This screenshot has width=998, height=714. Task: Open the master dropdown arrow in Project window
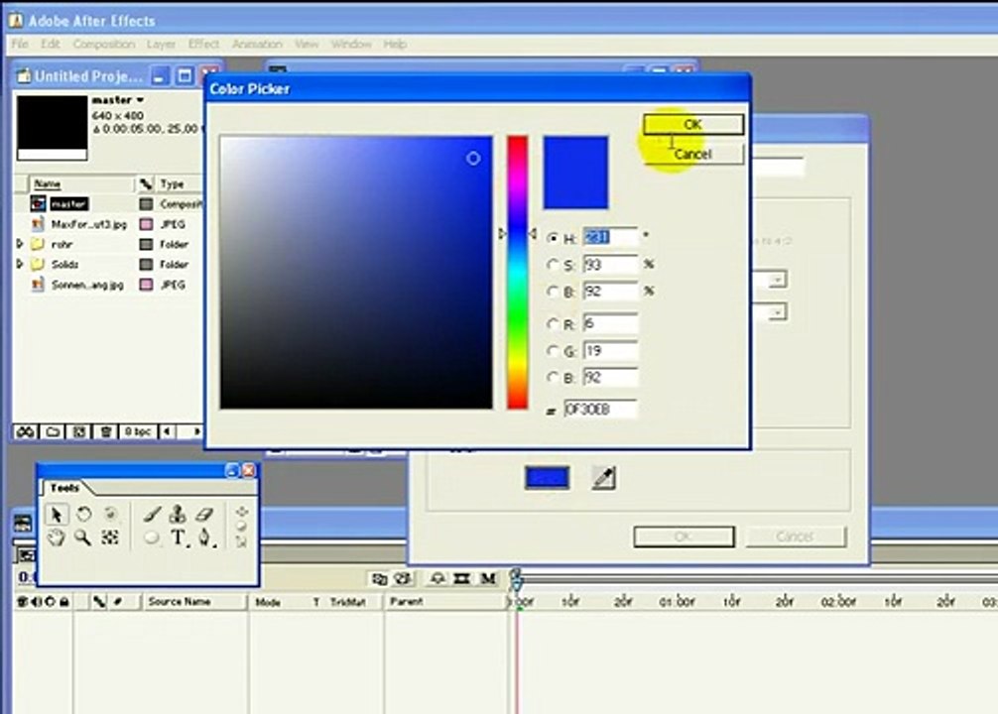click(140, 100)
